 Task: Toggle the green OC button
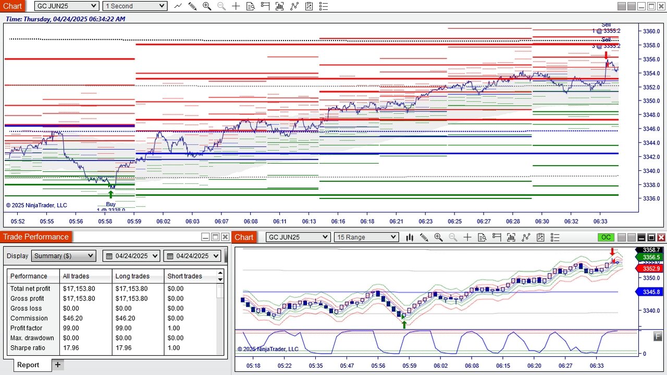606,238
